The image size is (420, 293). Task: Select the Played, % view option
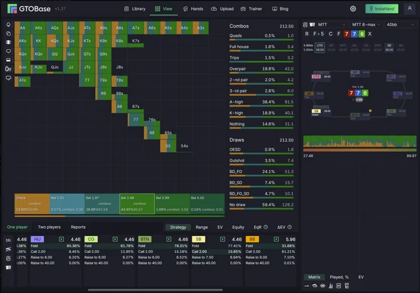[x=339, y=277]
